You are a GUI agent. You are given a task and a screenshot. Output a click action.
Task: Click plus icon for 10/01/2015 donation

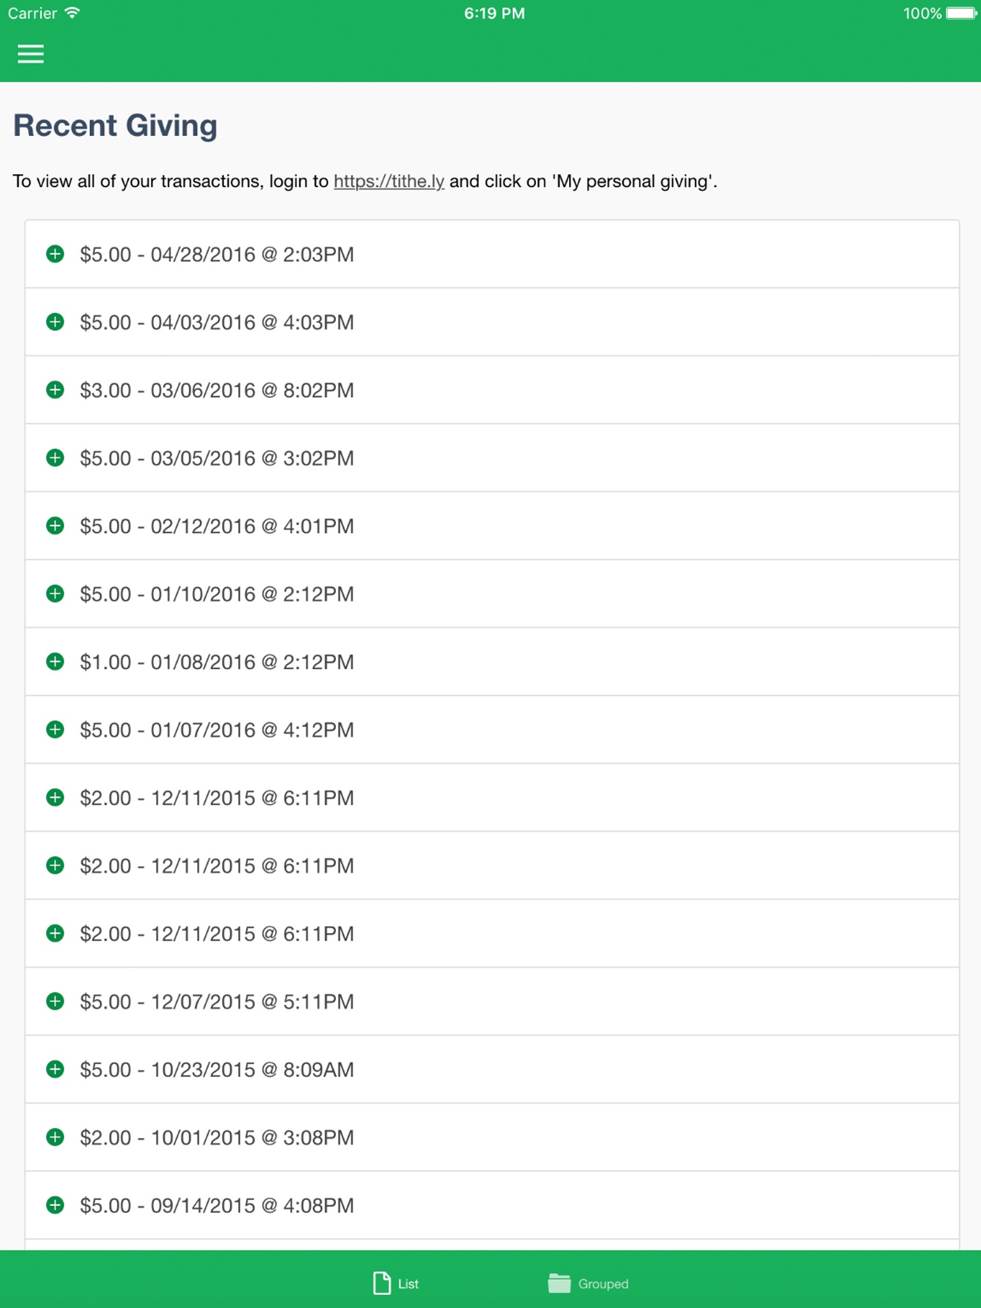click(56, 1137)
